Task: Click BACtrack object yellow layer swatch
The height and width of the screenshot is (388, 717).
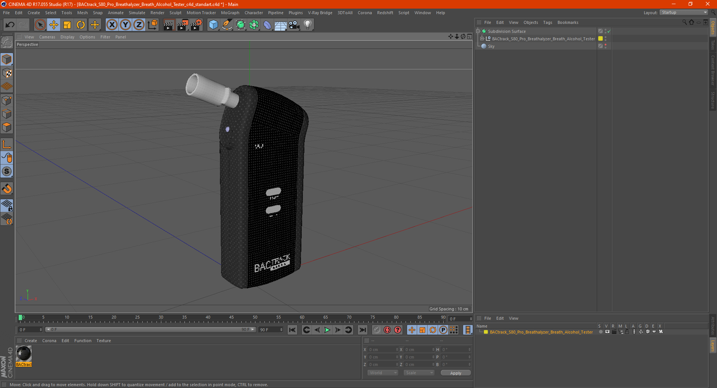Action: coord(600,38)
